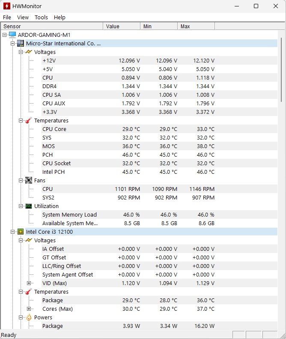Click the Value column header
The width and height of the screenshot is (286, 339).
point(122,27)
